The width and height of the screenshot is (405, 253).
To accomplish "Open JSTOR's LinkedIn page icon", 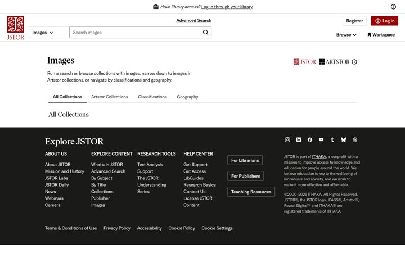I will point(299,139).
